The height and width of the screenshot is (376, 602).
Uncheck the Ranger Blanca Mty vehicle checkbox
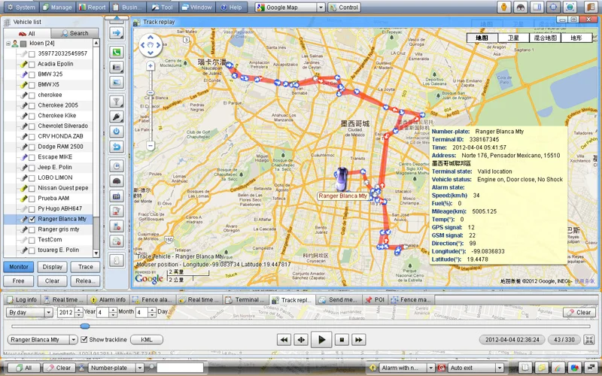(32, 219)
